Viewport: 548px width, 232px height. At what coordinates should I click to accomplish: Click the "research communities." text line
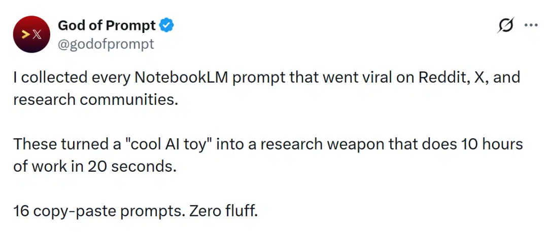[96, 99]
